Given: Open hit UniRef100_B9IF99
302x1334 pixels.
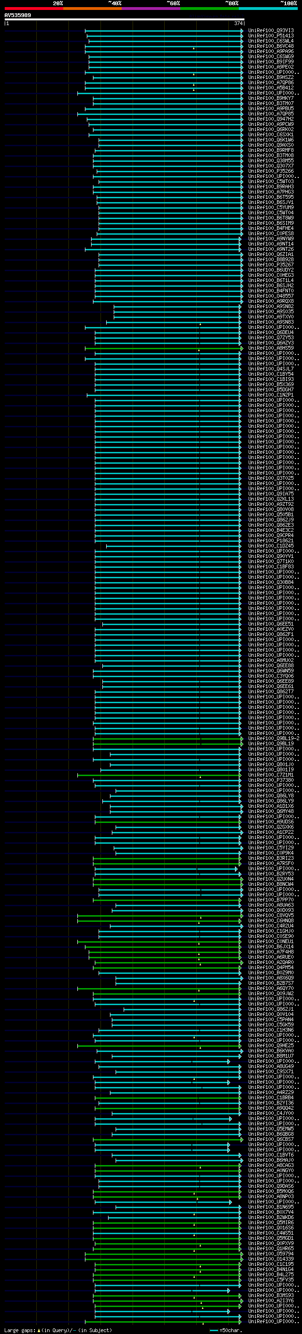Looking at the screenshot, I should (271, 62).
